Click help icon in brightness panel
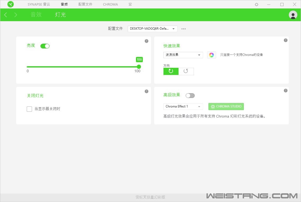The image size is (301, 202). pos(147,41)
